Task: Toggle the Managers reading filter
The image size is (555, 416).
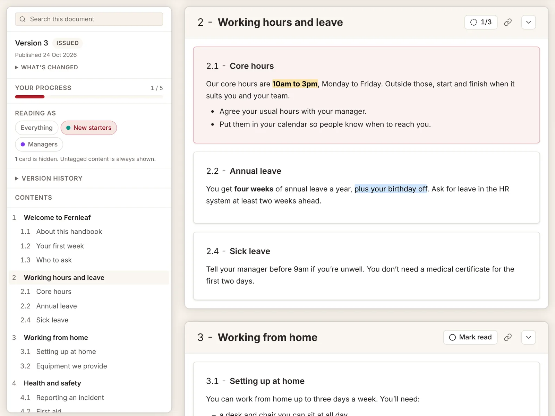Action: (x=39, y=144)
